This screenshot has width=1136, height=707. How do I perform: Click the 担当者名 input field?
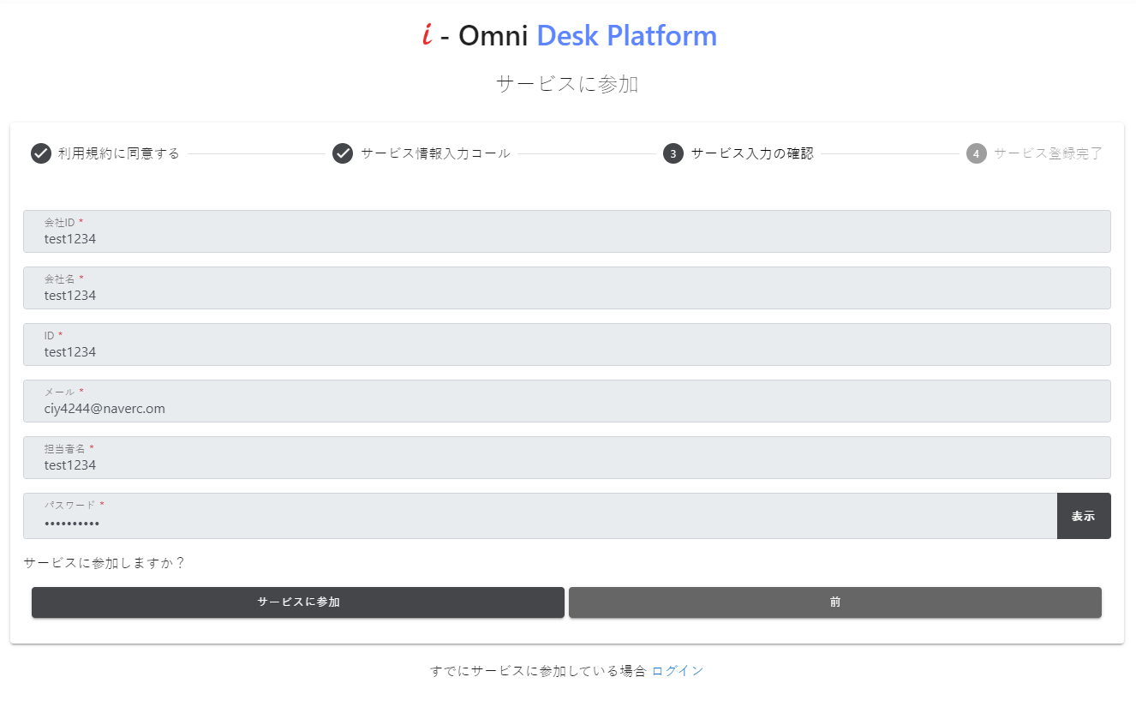tap(567, 458)
